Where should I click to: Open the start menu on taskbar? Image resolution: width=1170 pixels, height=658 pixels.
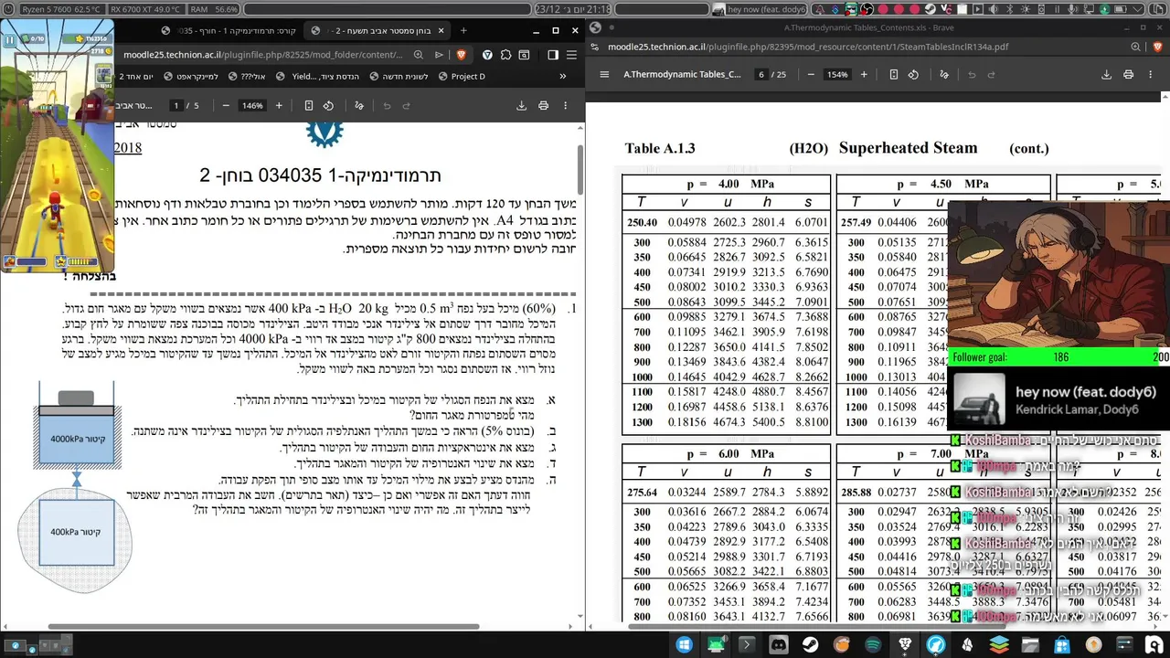tap(684, 644)
